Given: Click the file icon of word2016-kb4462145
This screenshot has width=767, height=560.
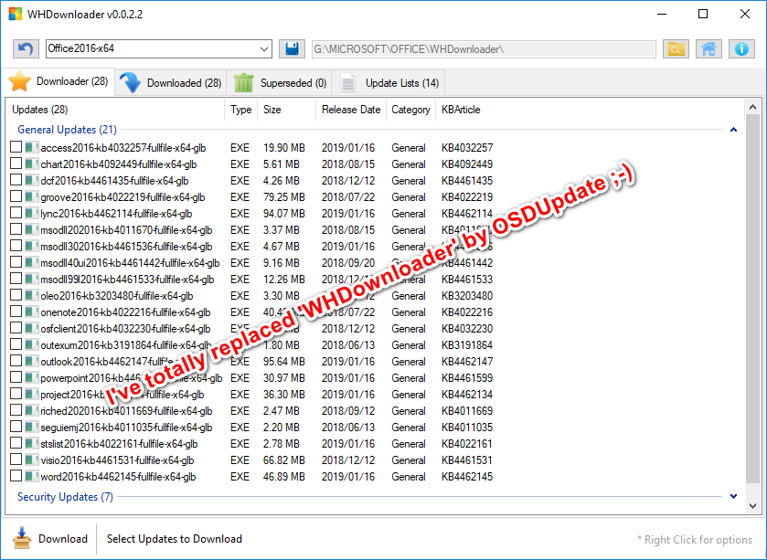Looking at the screenshot, I should pyautogui.click(x=32, y=476).
